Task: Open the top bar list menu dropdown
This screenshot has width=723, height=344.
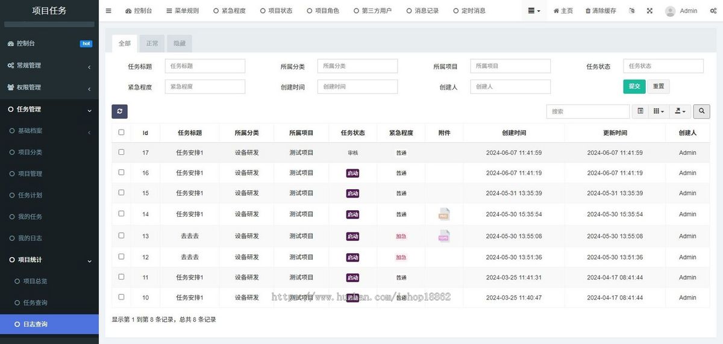Action: pos(534,11)
